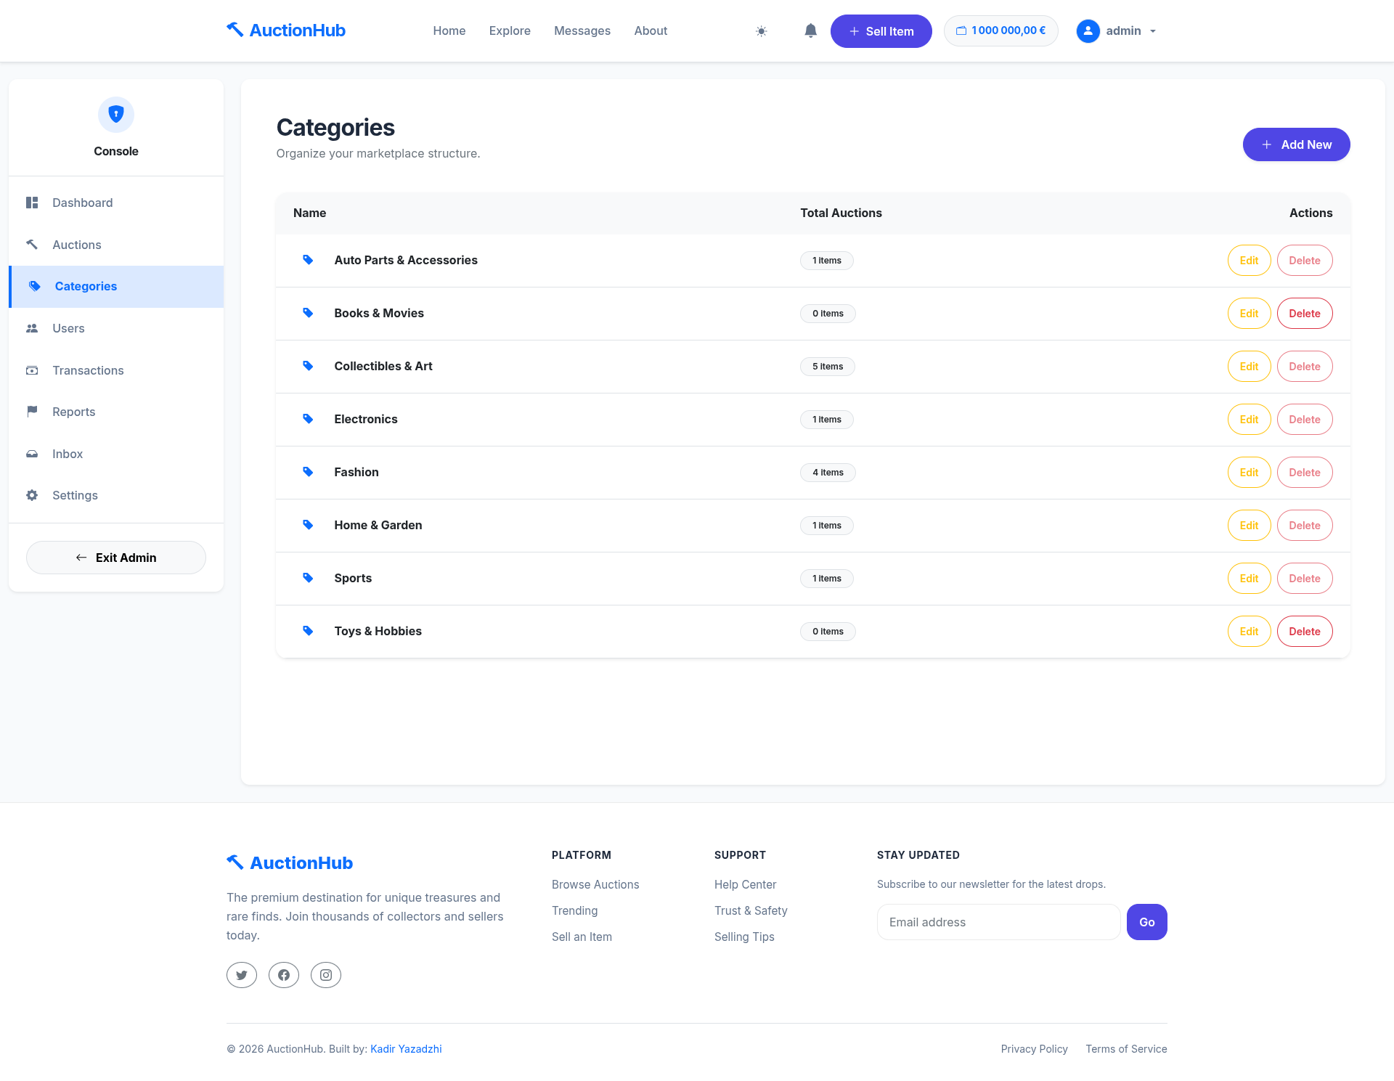Screen dimensions: 1394x1081
Task: Open Explore in top navigation
Action: click(510, 30)
